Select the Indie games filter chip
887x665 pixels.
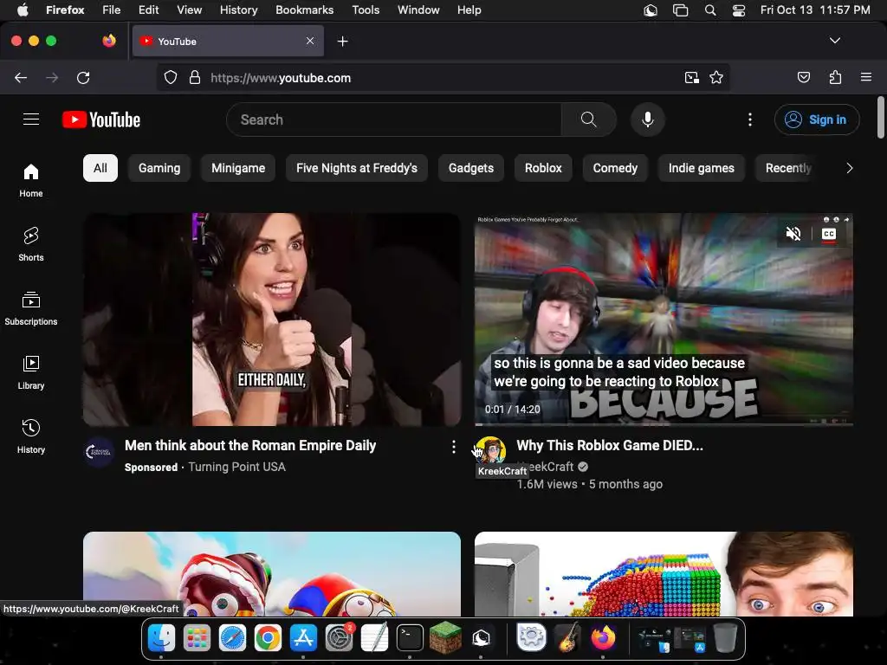pos(702,168)
